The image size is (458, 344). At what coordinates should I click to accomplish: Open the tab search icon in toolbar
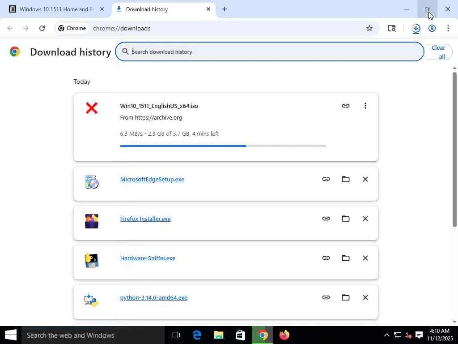pos(392,28)
